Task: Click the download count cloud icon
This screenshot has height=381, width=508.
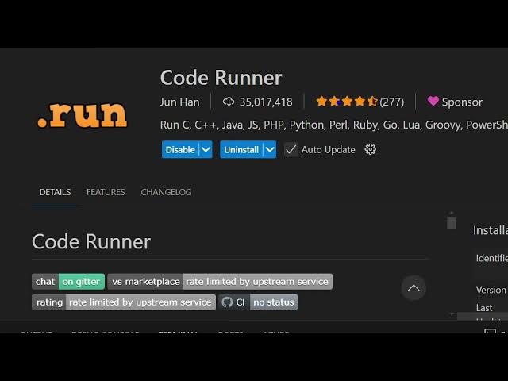Action: click(x=229, y=102)
